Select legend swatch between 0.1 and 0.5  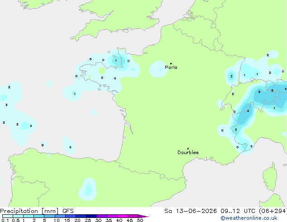coord(8,216)
